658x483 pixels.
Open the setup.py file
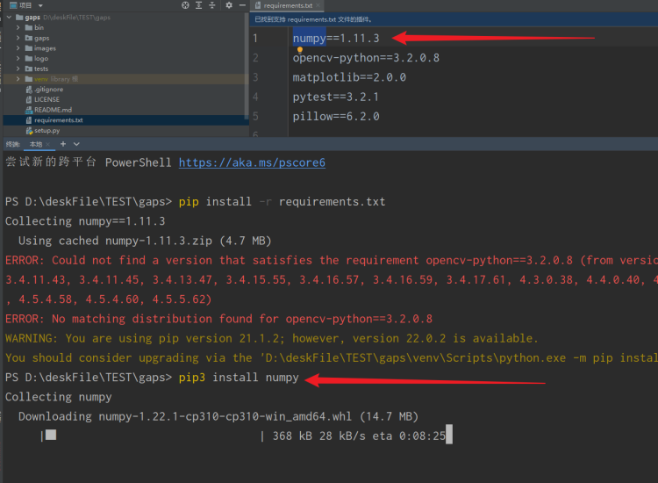pyautogui.click(x=43, y=131)
